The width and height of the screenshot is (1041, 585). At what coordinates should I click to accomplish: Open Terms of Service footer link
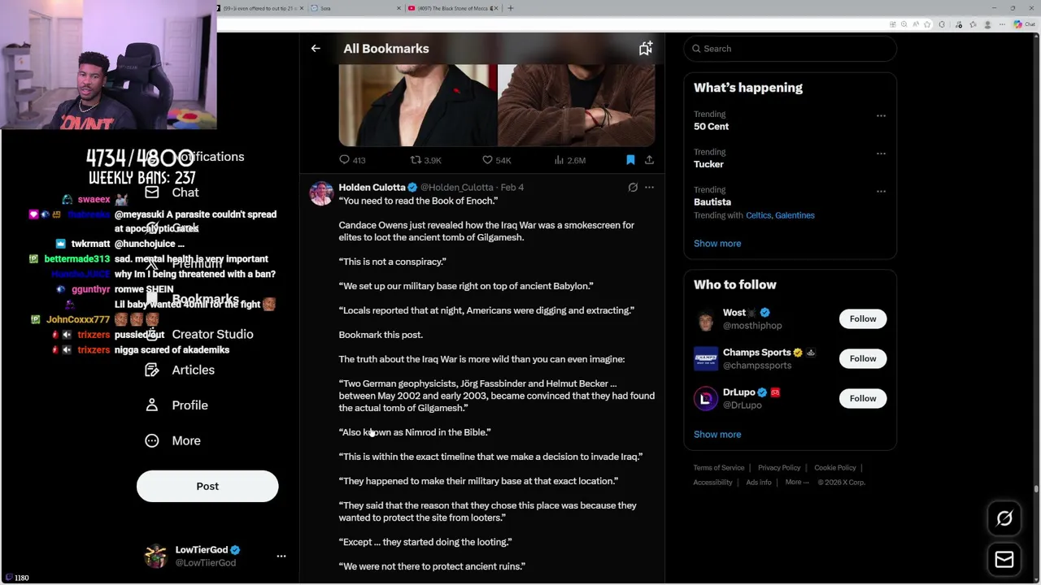pyautogui.click(x=719, y=468)
